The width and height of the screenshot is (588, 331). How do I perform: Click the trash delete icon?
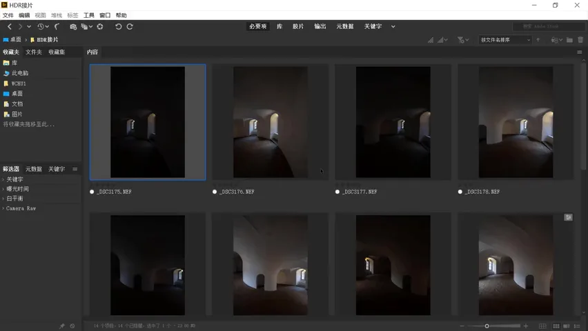[580, 40]
